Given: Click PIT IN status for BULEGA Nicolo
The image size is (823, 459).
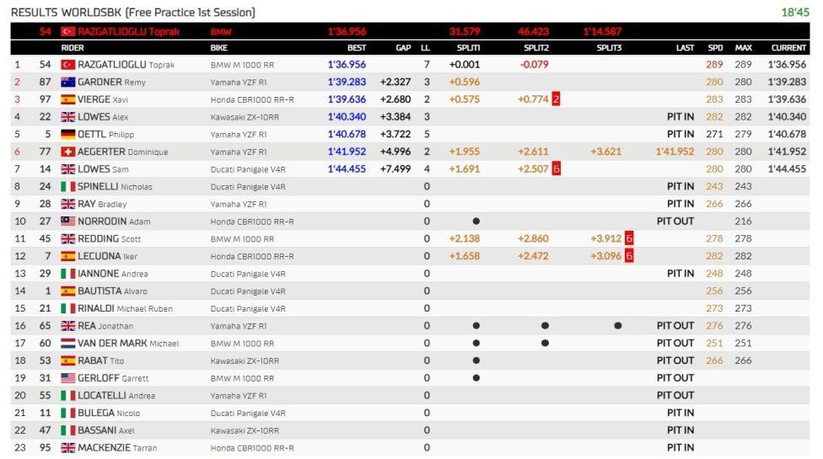Looking at the screenshot, I should coord(680,413).
